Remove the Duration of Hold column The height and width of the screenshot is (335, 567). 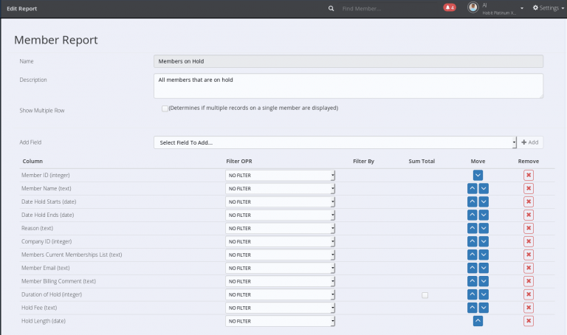click(529, 294)
